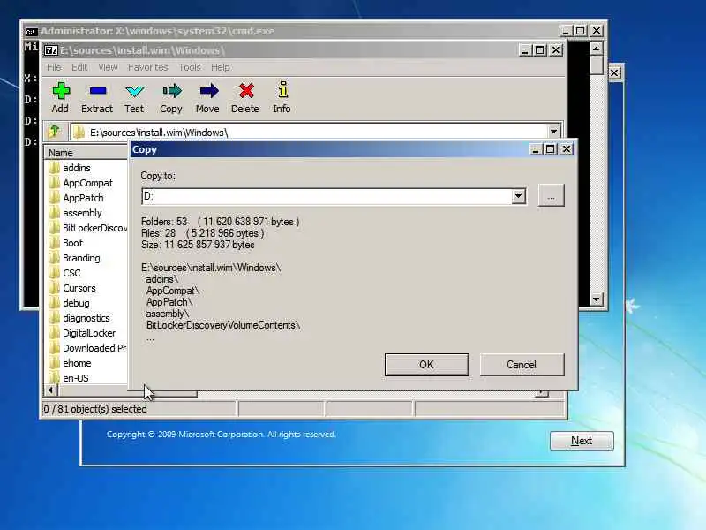Select the AppPatch folder icon
This screenshot has width=706, height=530.
click(54, 198)
